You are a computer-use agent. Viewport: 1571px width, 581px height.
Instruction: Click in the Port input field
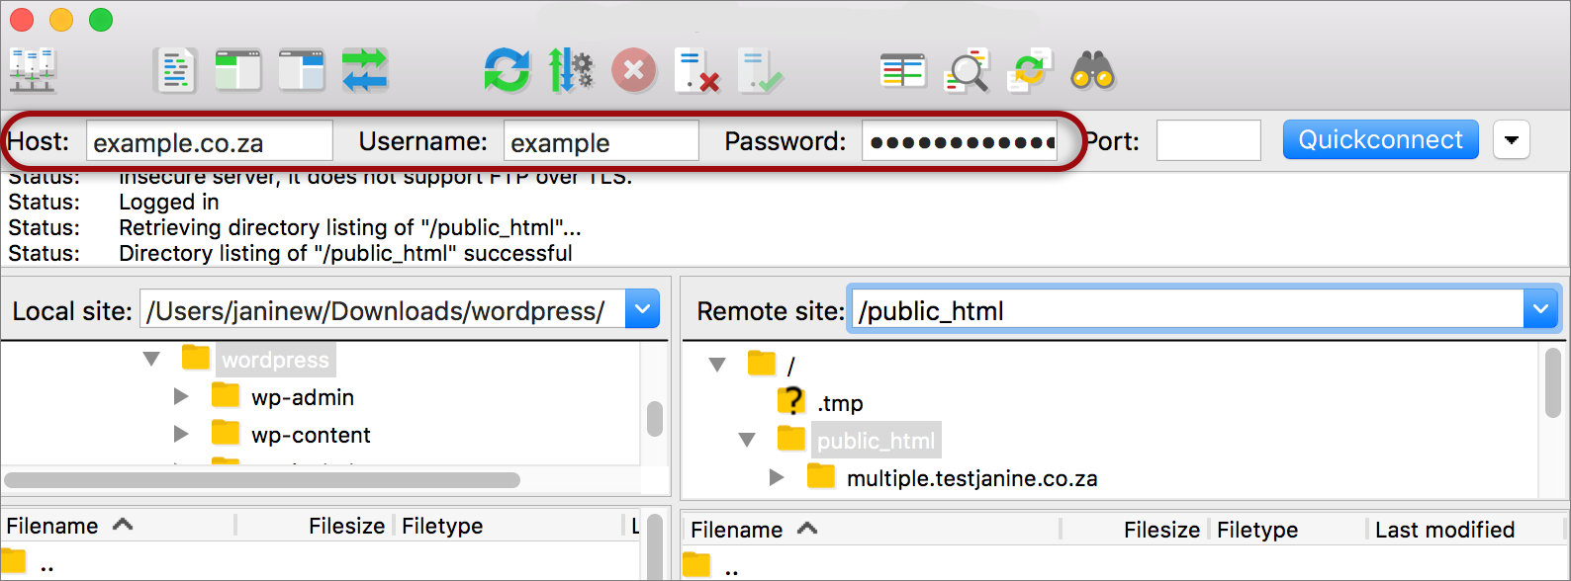[1208, 140]
